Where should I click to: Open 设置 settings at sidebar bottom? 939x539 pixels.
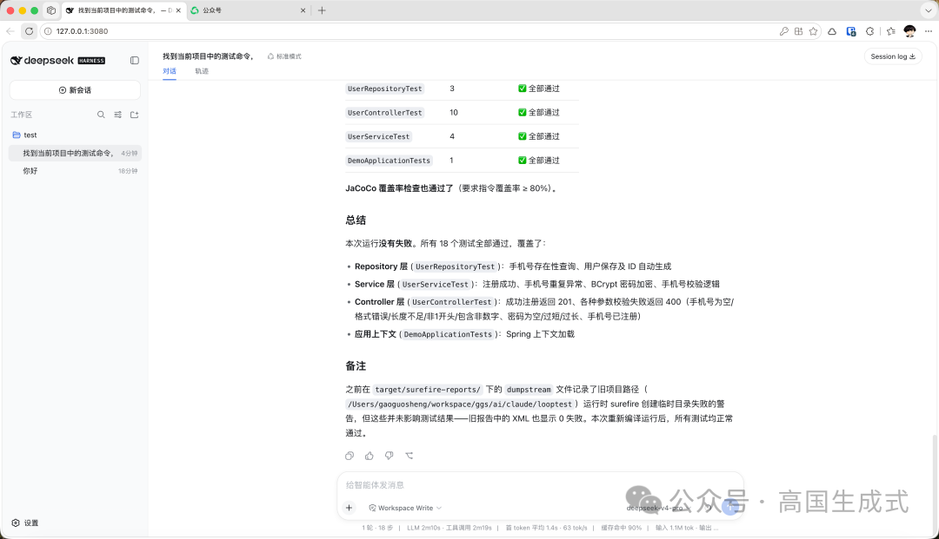point(25,523)
